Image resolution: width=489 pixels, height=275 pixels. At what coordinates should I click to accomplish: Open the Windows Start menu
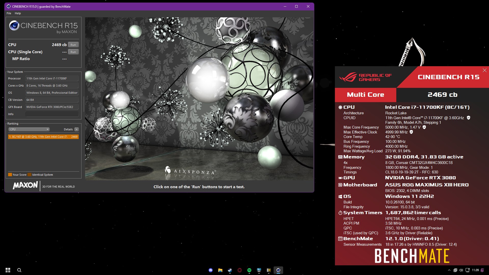tap(8, 270)
